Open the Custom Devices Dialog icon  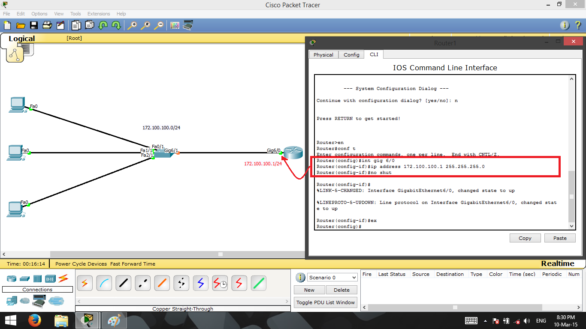click(x=188, y=25)
